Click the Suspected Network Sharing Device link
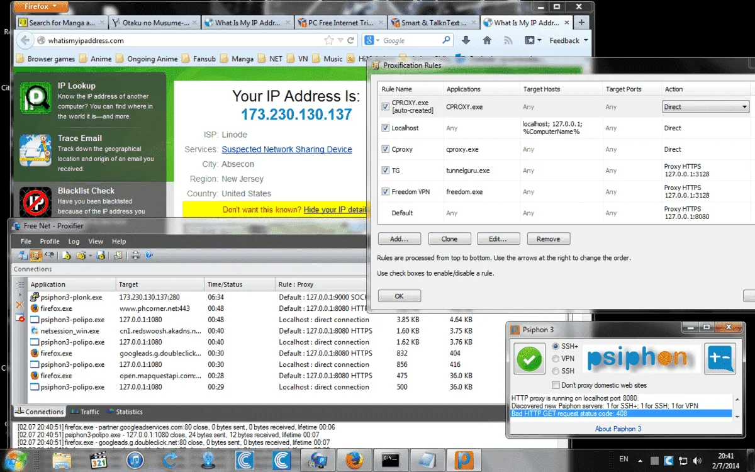The image size is (755, 472). point(287,150)
